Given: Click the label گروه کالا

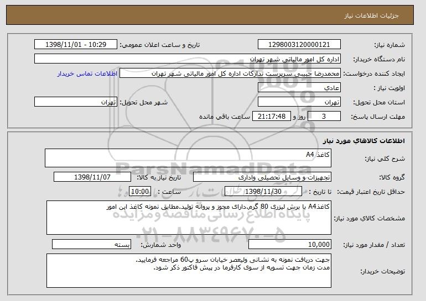Looking at the screenshot, I should [x=392, y=177].
